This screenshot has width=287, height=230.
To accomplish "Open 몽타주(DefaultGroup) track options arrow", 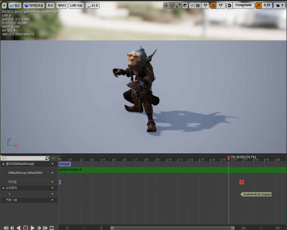I will point(52,164).
